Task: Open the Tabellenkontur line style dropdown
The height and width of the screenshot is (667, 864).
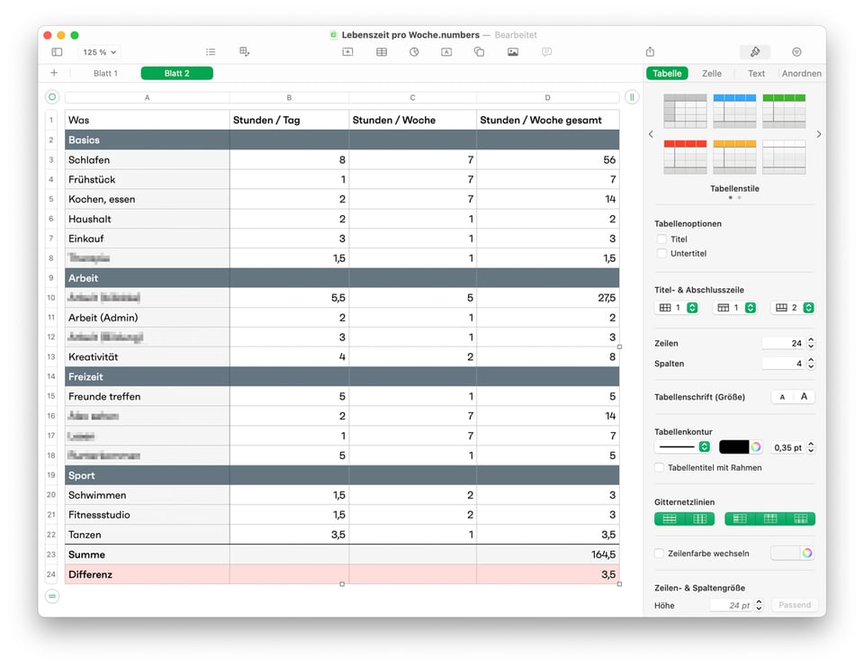Action: point(683,447)
